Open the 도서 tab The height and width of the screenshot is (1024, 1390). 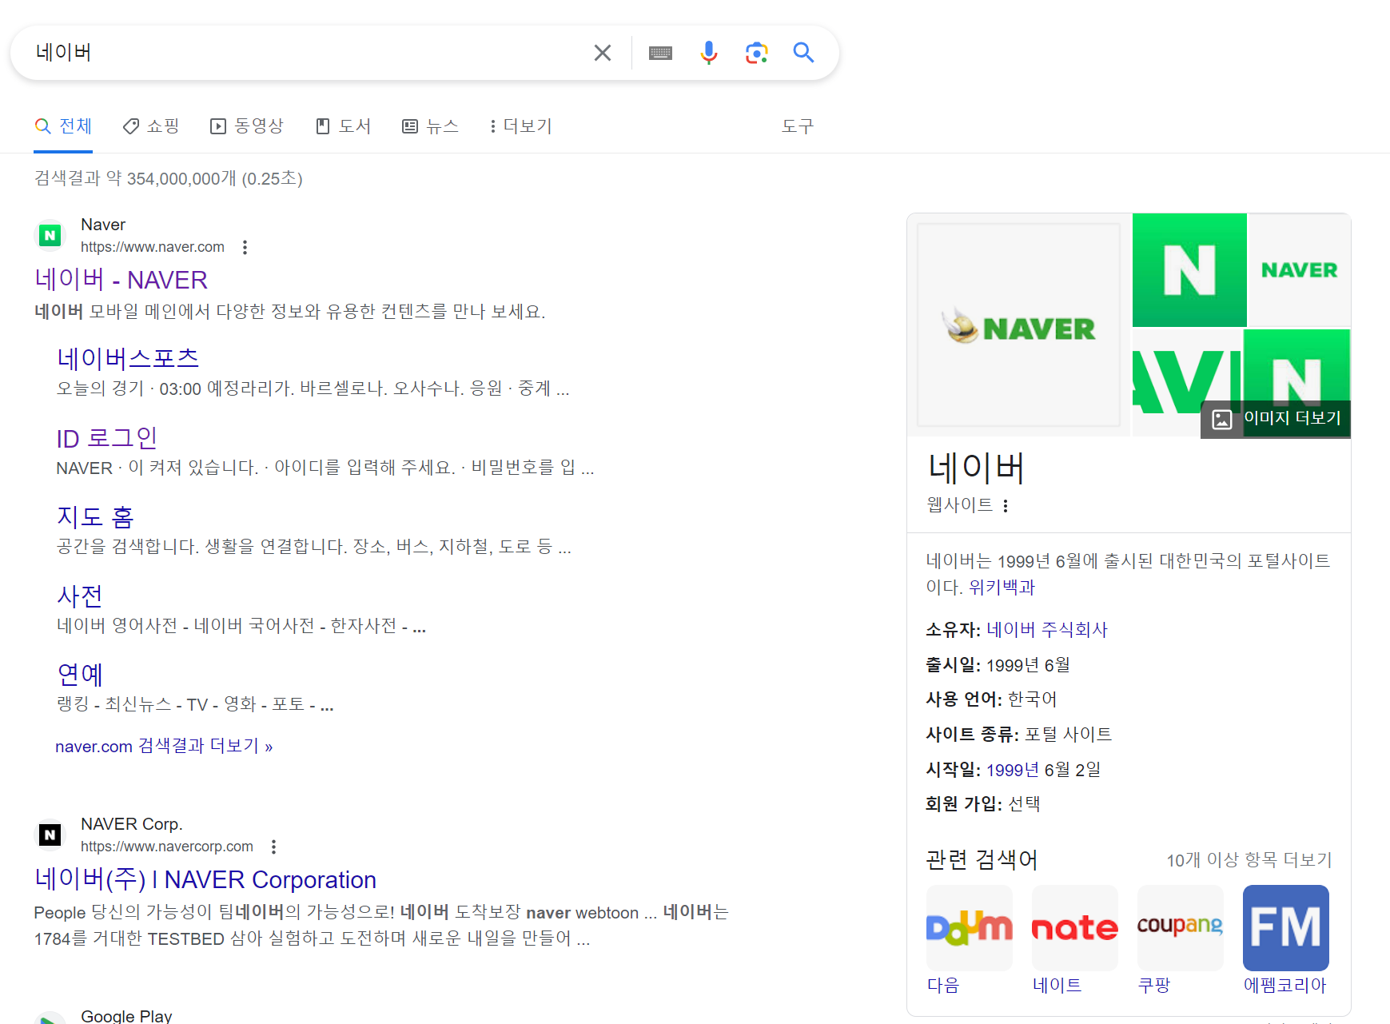pos(343,126)
